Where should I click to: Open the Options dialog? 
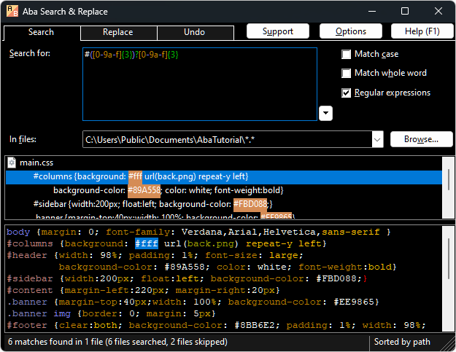(x=351, y=31)
